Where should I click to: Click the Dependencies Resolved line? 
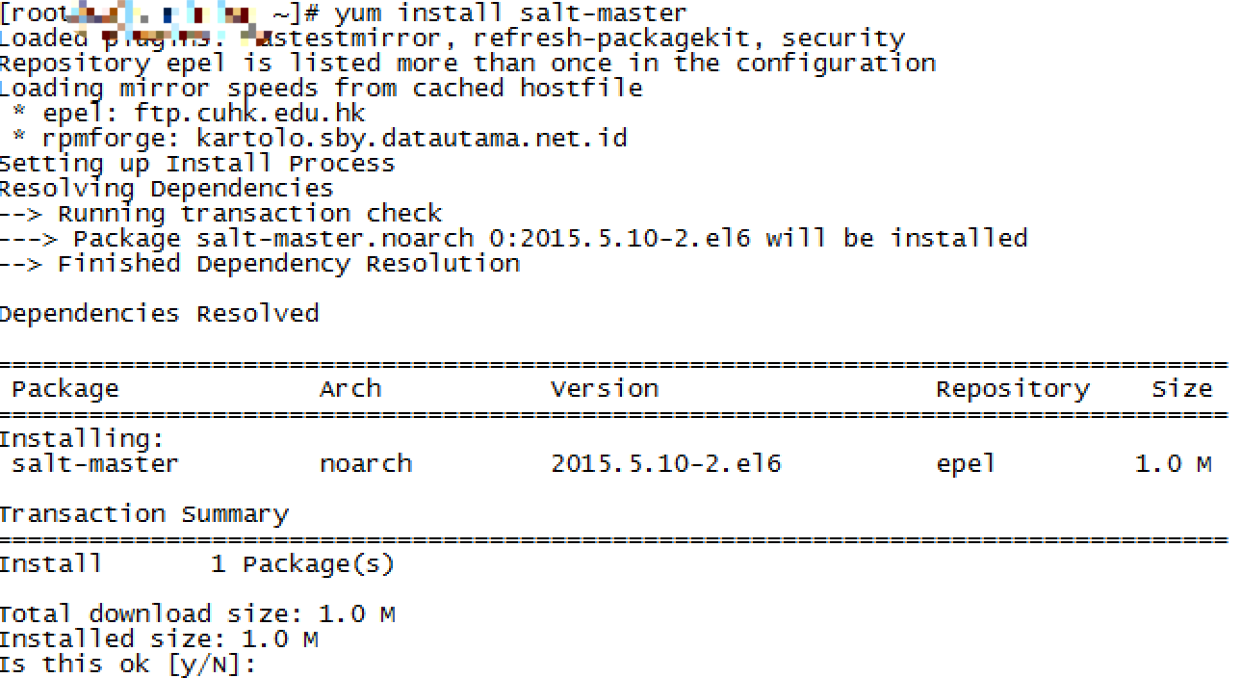coord(159,314)
